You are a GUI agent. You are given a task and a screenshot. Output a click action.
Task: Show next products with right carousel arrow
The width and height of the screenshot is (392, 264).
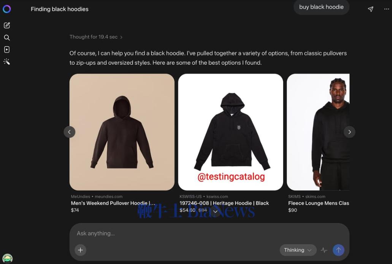[349, 132]
